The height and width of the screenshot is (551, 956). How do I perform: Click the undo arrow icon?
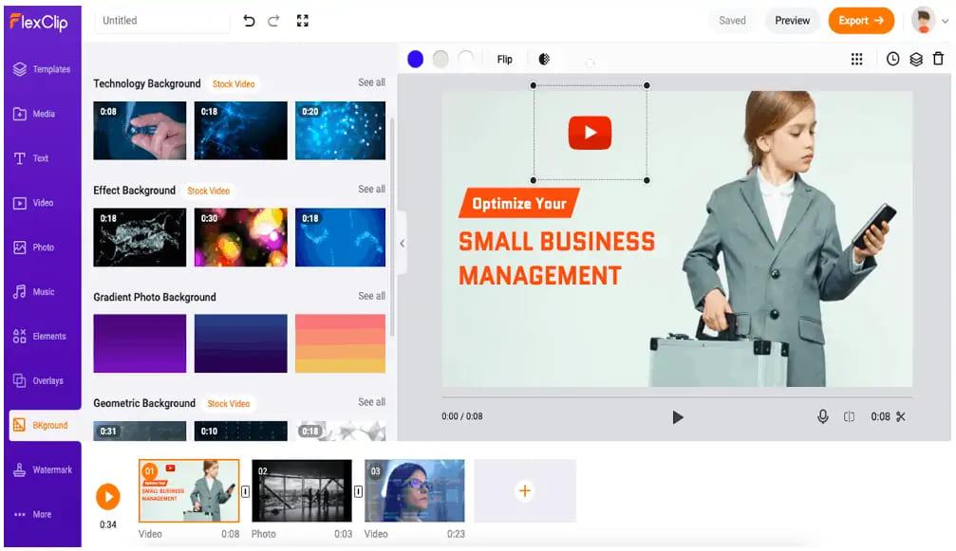tap(249, 21)
